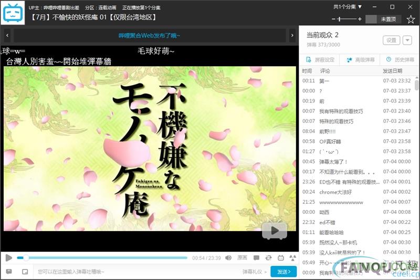Select comment row wwwwwwwwwwww

[358, 202]
